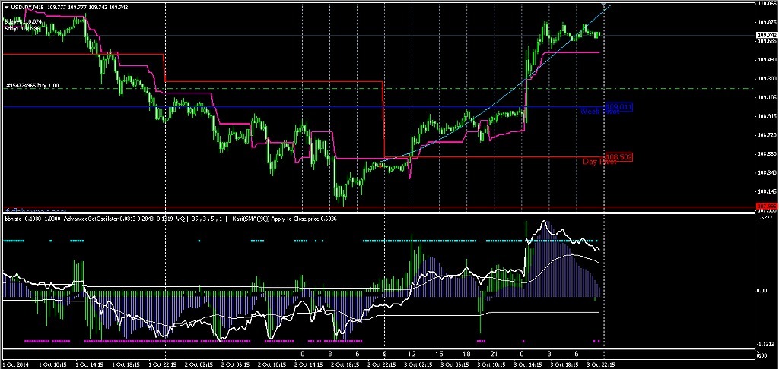Select the AdvancedGetOscillator indicator label
Viewport: 779px width, 369px height.
(92, 219)
